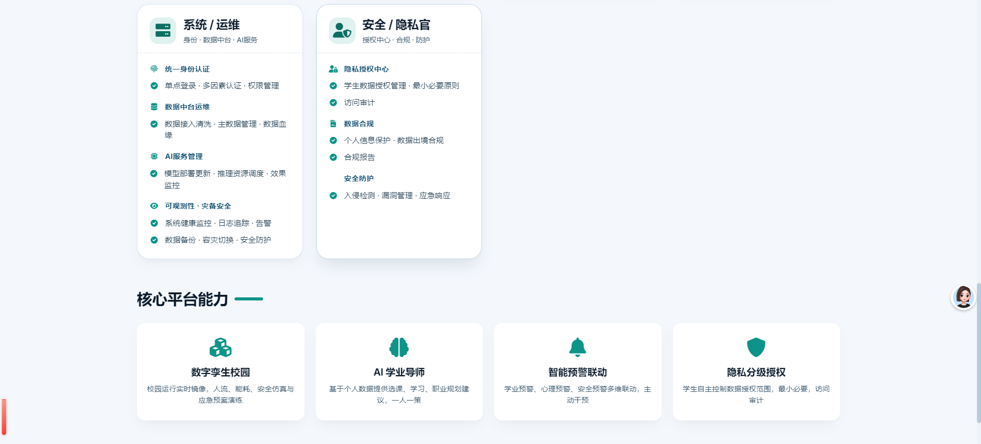The height and width of the screenshot is (444, 981).
Task: Click check icon beside 入侵检测 · 漏洞管理
Action: (x=333, y=196)
